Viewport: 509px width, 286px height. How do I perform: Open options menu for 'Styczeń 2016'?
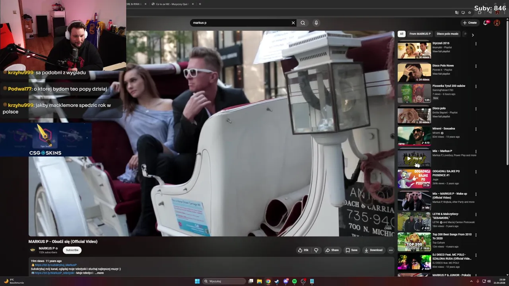pos(476,44)
